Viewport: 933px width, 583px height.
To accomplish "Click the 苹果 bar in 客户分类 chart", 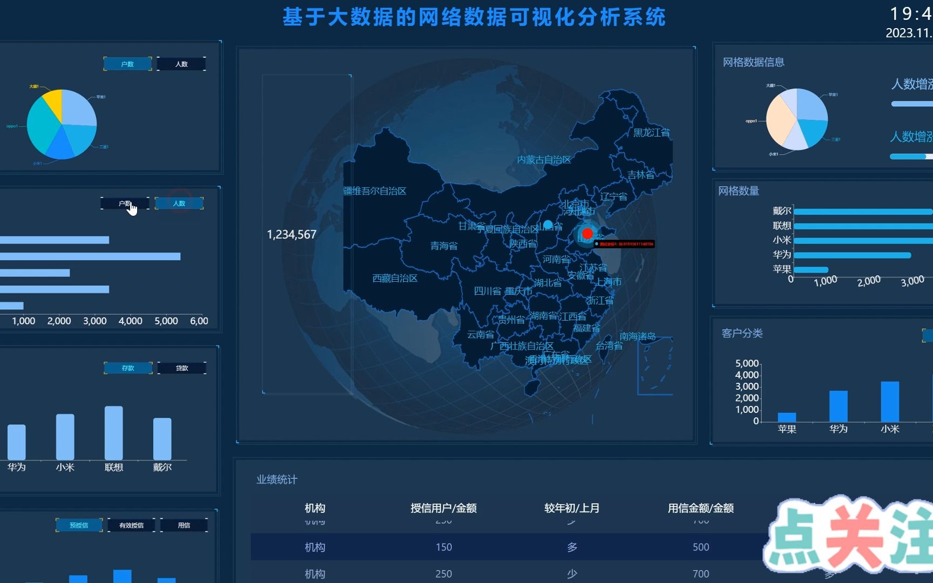I will click(787, 416).
